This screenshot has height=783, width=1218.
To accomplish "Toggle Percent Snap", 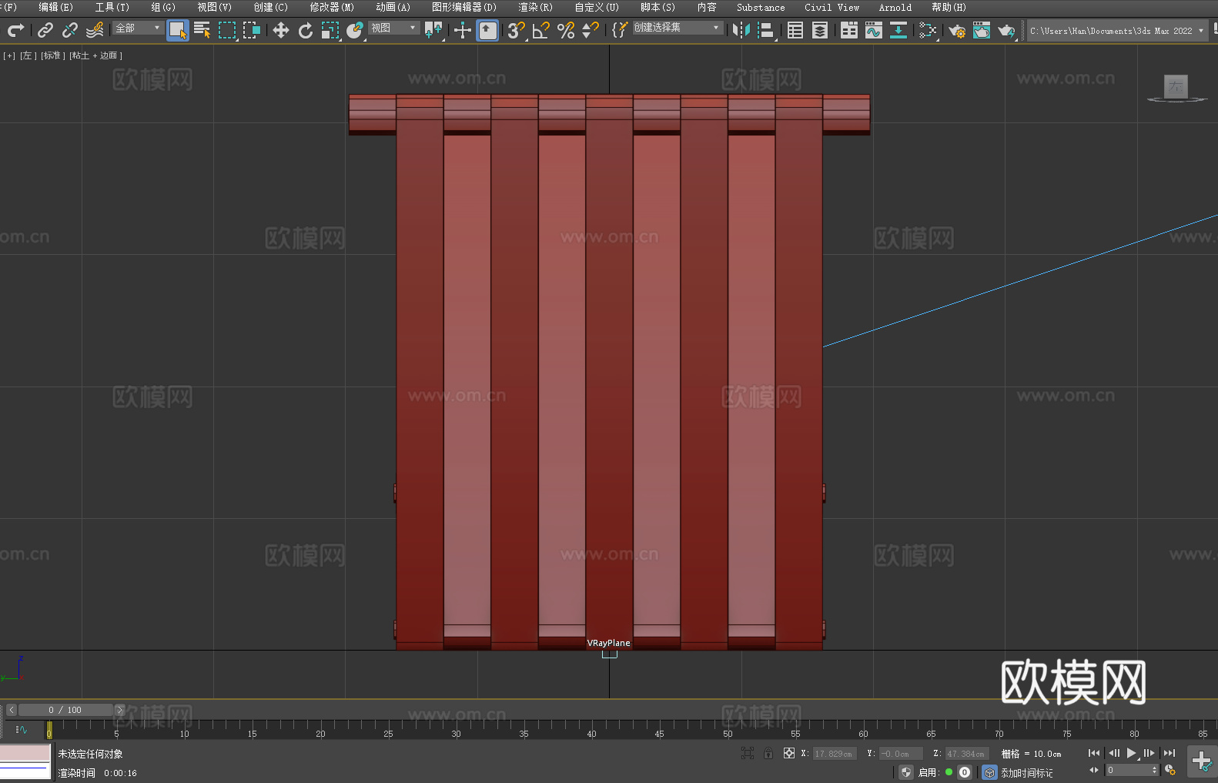I will click(566, 30).
